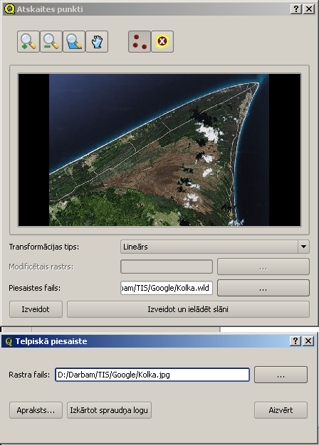Open the Apraksts... description button

point(36,410)
